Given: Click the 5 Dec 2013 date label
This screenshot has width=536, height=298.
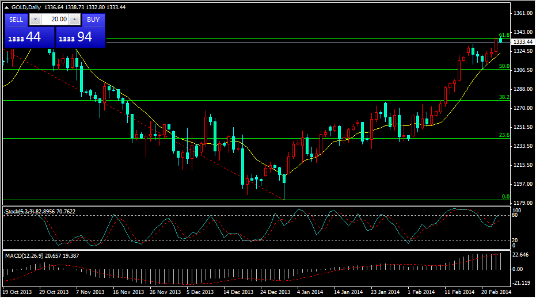Looking at the screenshot, I should click(200, 292).
